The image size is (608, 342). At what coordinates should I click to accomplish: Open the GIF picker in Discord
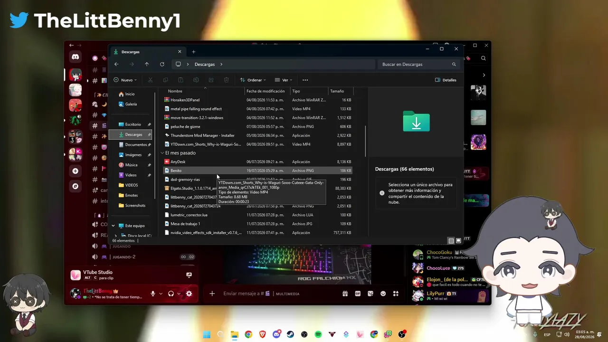click(x=358, y=294)
